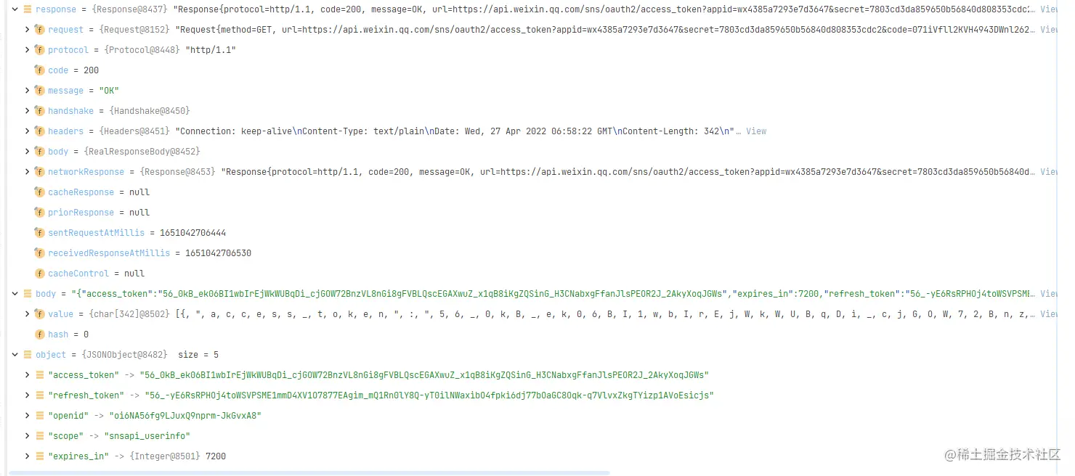Click the horizontal scrollbar at the bottom
Screen dimensions: 1075x476
click(309, 472)
